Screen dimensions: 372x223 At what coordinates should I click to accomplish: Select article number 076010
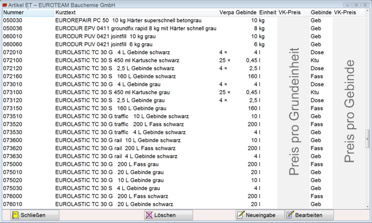point(13,204)
